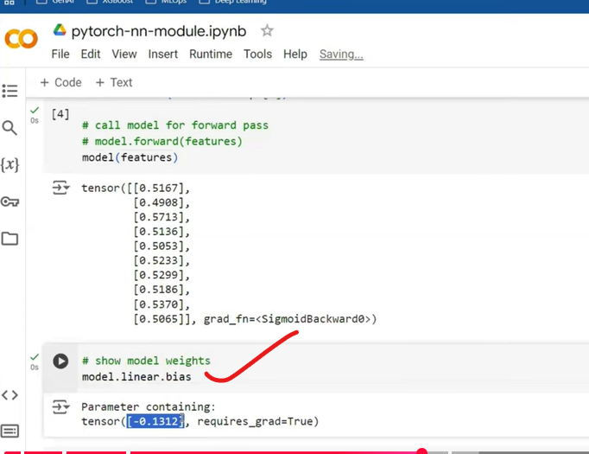Click the pytorch-nn-module.ipynb notebook title
This screenshot has width=589, height=454.
pos(158,31)
